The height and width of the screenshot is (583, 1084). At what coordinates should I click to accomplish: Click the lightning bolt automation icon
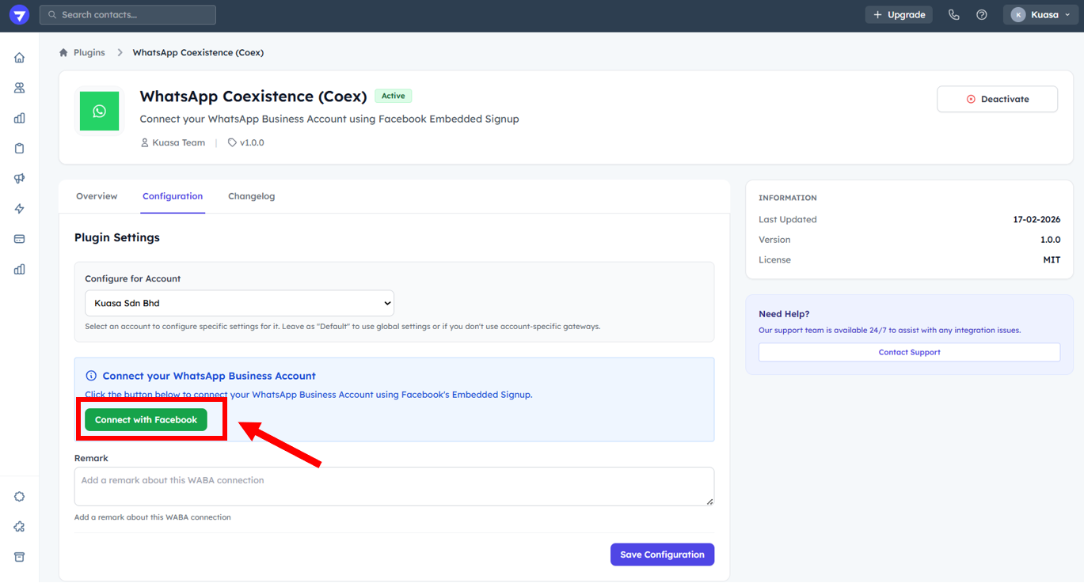[x=19, y=209]
